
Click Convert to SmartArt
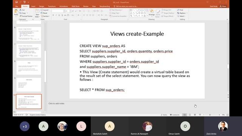(118, 16)
